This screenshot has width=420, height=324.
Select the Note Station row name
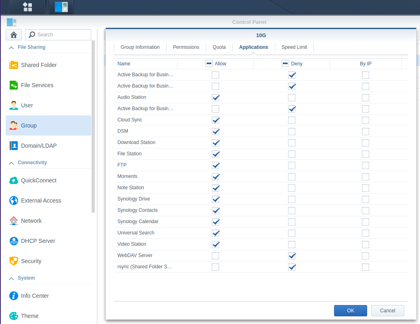pyautogui.click(x=131, y=188)
